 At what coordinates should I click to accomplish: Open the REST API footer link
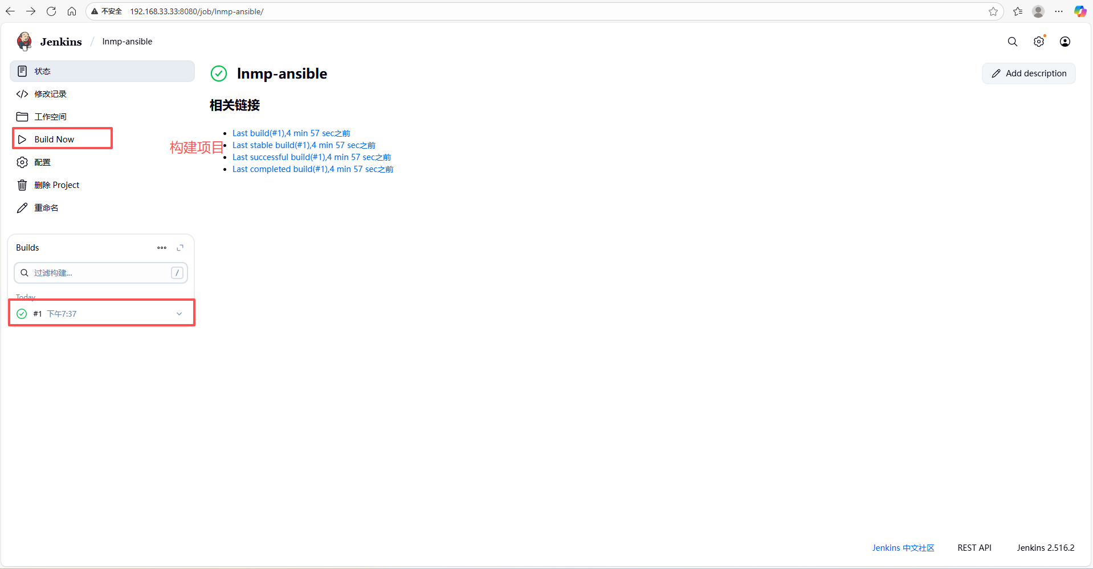click(x=974, y=548)
